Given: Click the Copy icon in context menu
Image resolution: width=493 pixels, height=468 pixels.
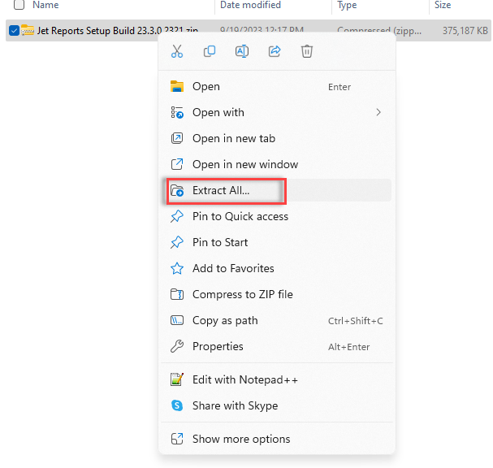Looking at the screenshot, I should 210,51.
